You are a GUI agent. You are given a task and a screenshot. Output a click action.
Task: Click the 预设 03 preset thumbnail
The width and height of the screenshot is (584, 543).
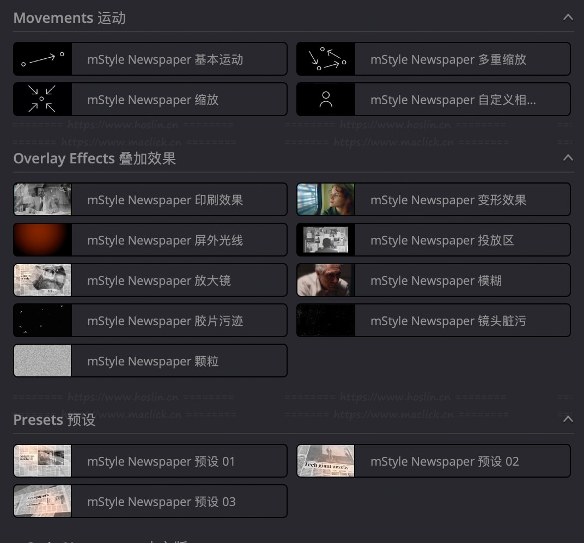pos(42,501)
